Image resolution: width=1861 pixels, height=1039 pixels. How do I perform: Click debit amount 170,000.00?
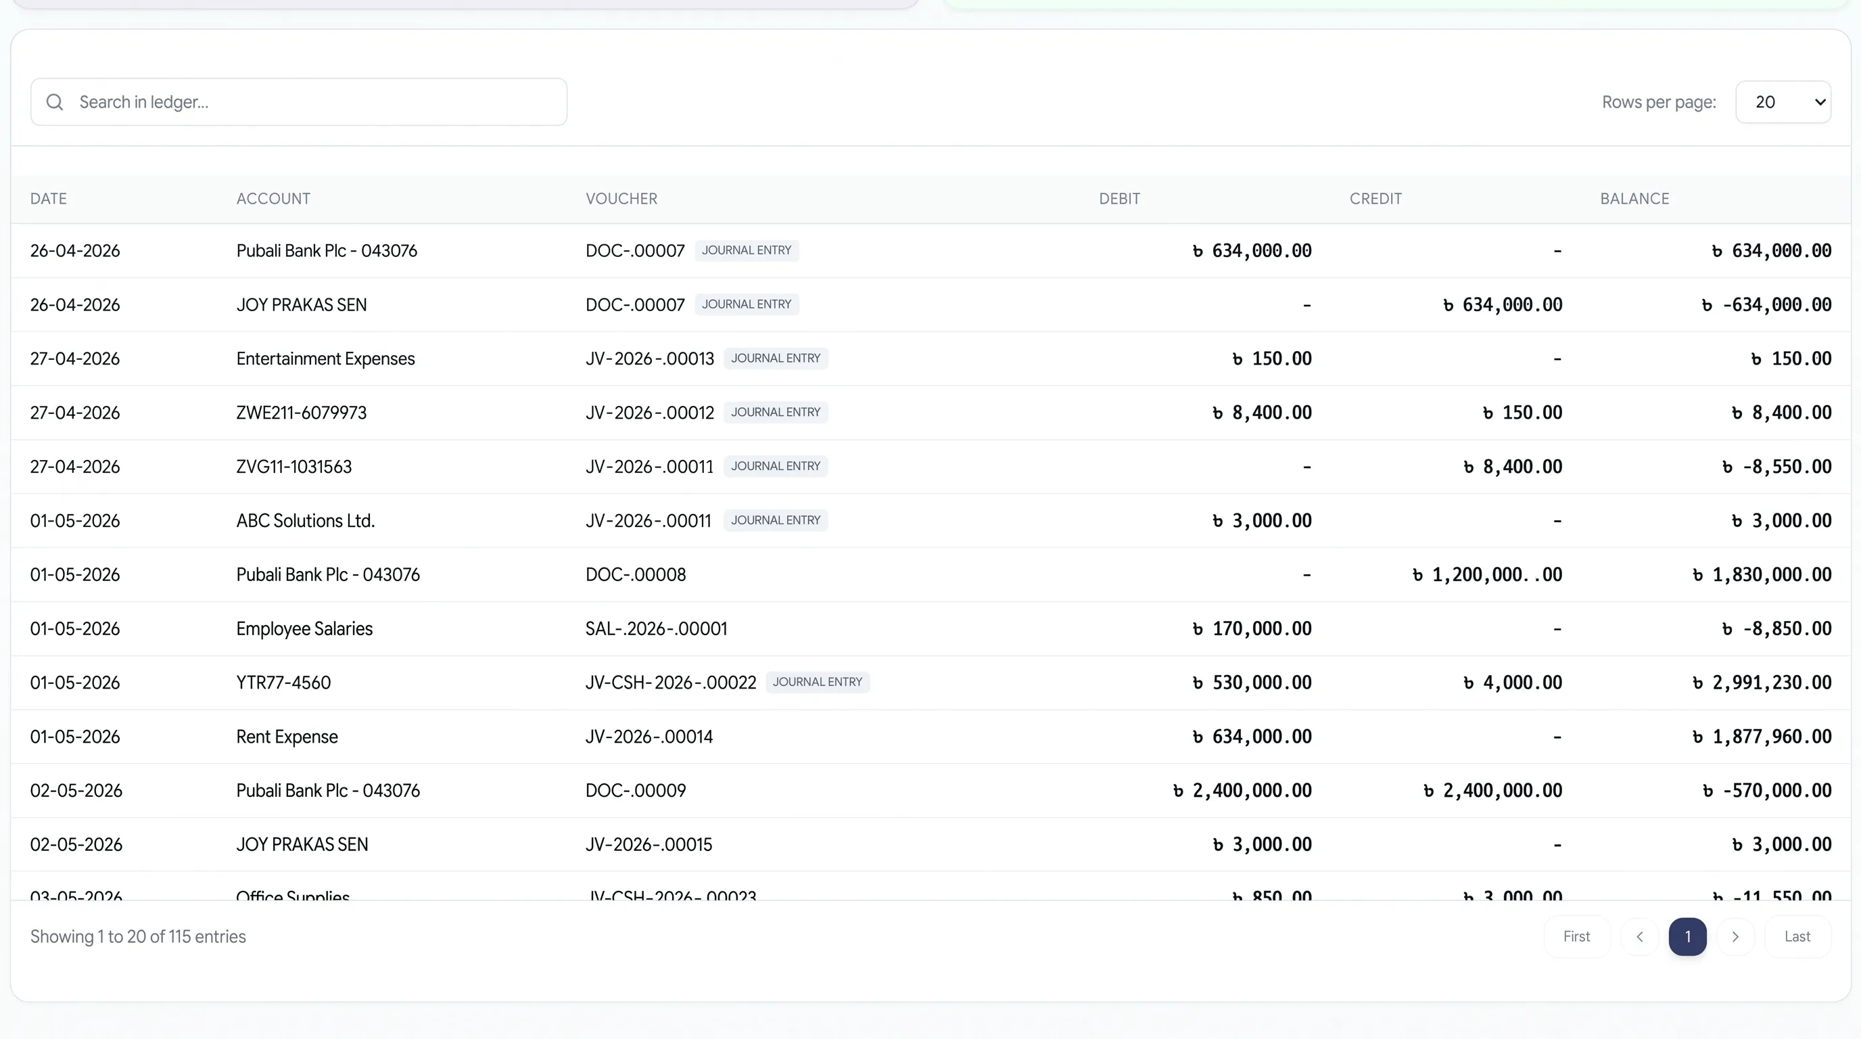click(1252, 628)
